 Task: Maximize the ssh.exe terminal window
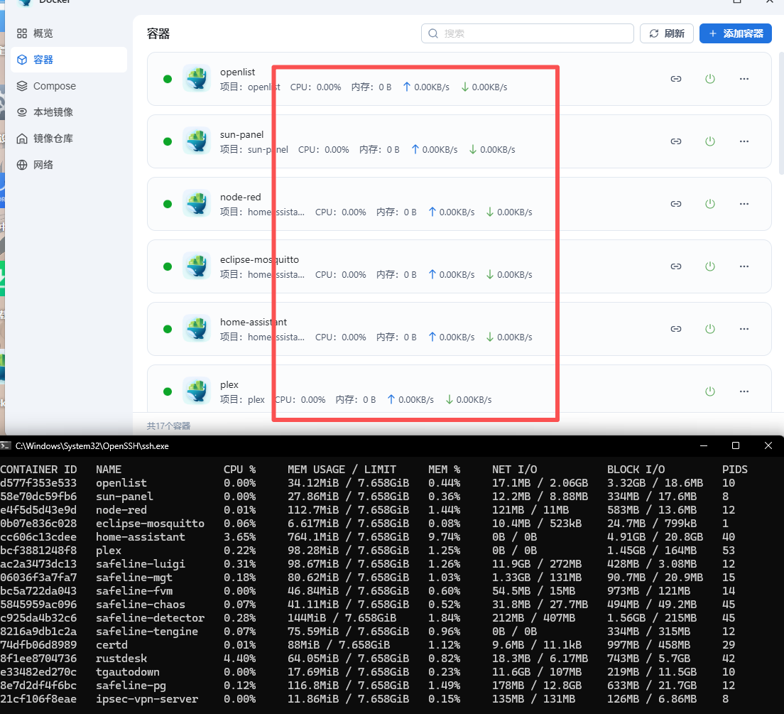tap(736, 446)
